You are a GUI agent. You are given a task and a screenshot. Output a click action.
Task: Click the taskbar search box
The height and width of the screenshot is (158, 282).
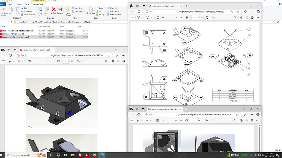[x=19, y=155]
